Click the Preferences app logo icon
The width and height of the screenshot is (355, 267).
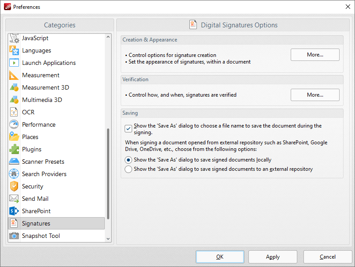click(x=7, y=7)
